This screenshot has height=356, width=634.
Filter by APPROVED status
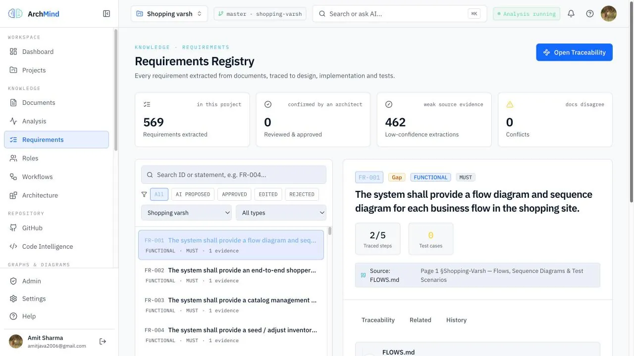234,194
